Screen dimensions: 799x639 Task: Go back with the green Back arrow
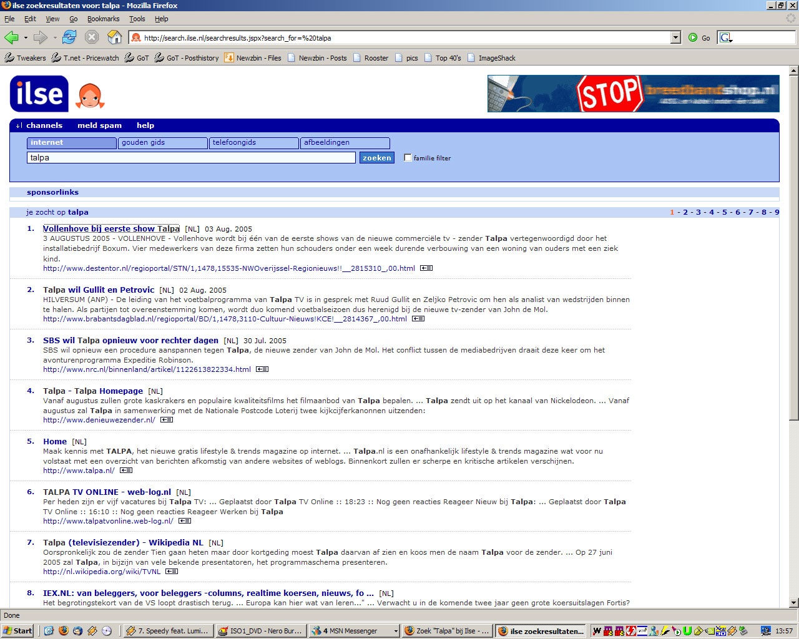(11, 37)
